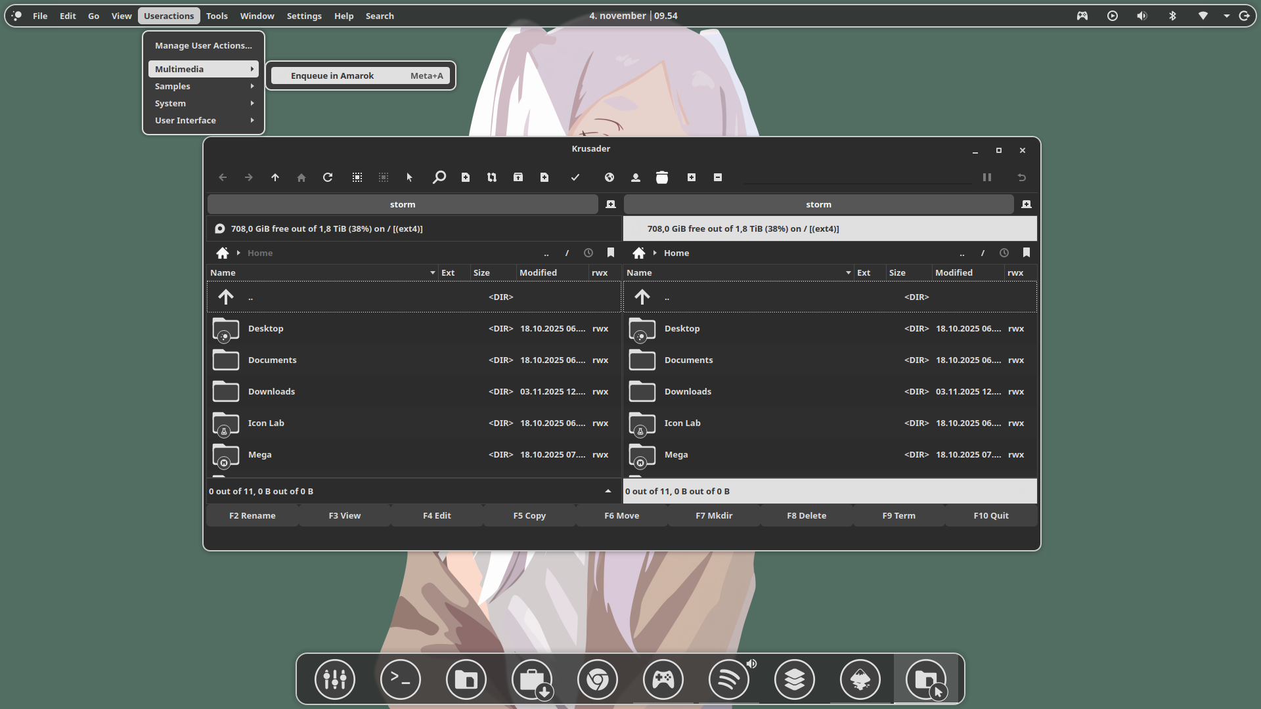Click the select-mode mouse pointer icon
This screenshot has height=709, width=1261.
[x=410, y=177]
